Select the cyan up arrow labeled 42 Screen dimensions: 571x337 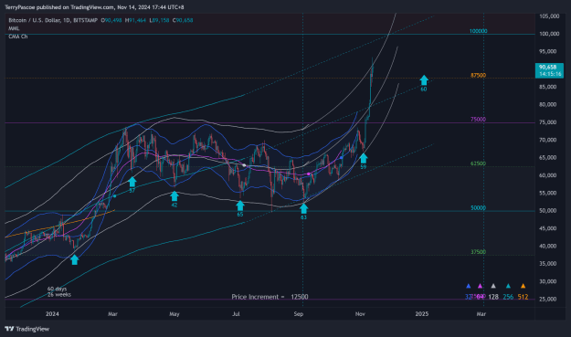click(174, 196)
